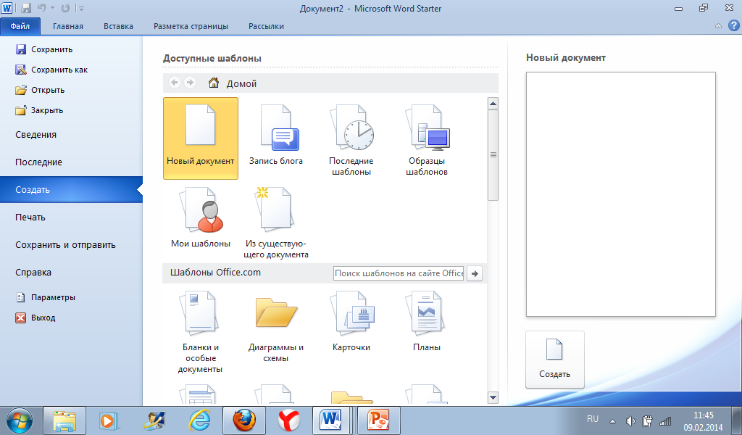Click the Создать button under preview
Viewport: 742px width, 435px height.
(x=554, y=360)
